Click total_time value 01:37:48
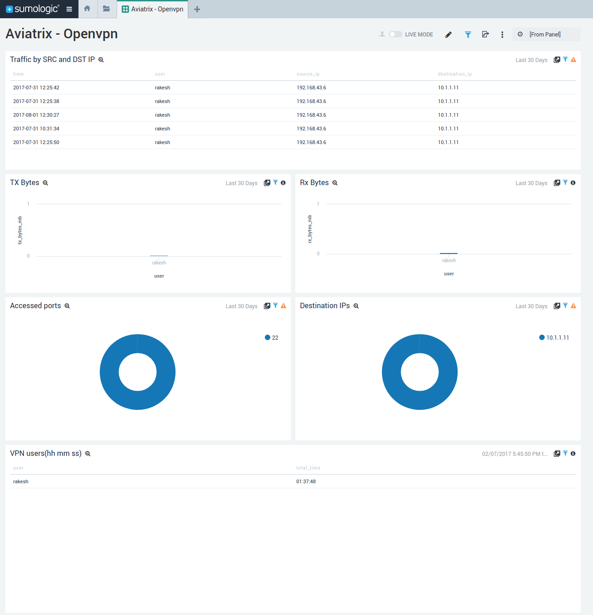The width and height of the screenshot is (593, 615). click(x=306, y=481)
